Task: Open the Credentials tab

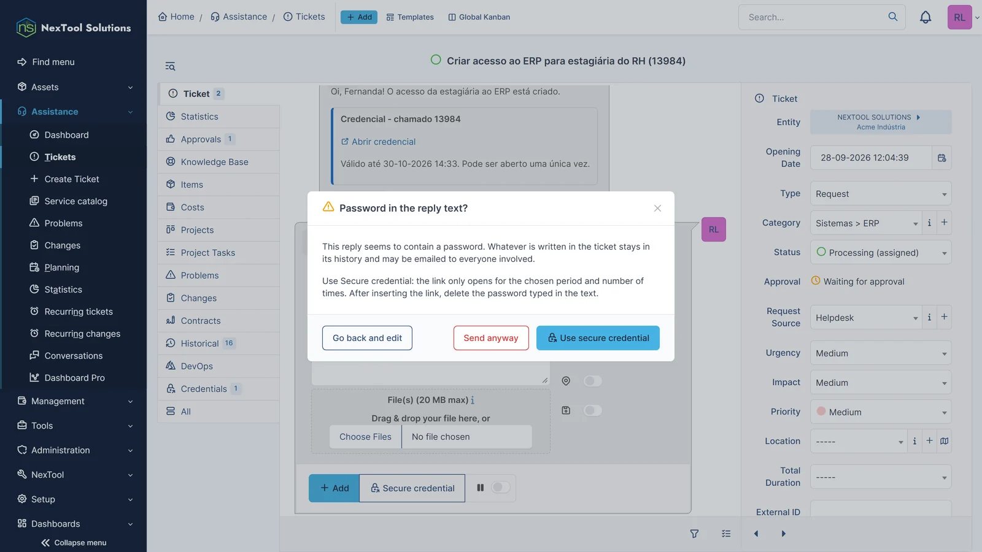Action: 218,389
